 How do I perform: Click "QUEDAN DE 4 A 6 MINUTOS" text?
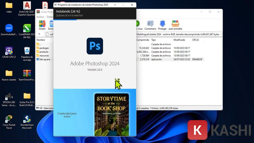point(69,16)
